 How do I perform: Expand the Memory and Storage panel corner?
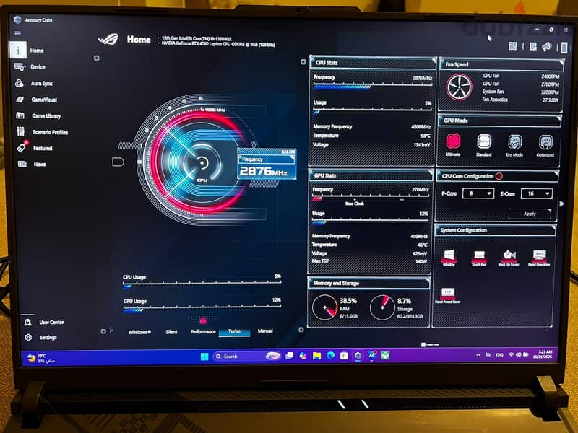tap(427, 281)
